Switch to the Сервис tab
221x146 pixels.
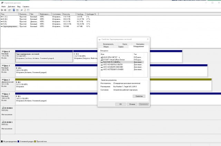tap(121, 47)
